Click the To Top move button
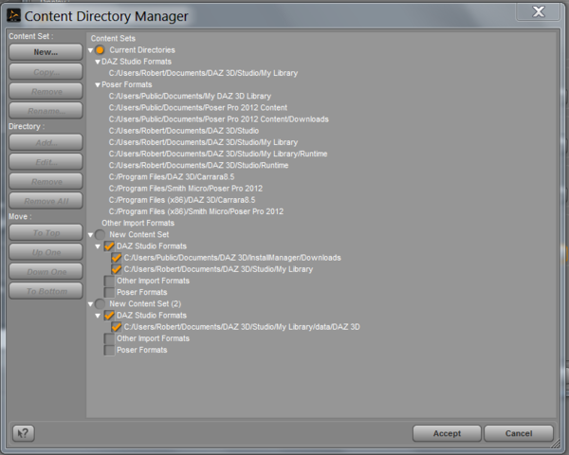 [x=46, y=232]
